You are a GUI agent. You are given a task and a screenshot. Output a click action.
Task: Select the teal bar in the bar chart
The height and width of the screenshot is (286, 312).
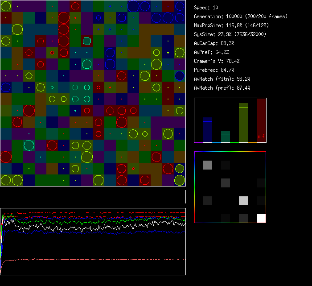coord(226,137)
